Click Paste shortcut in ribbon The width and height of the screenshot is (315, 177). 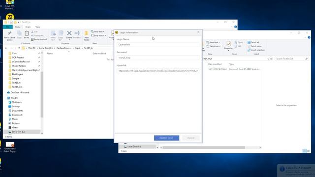click(39, 39)
